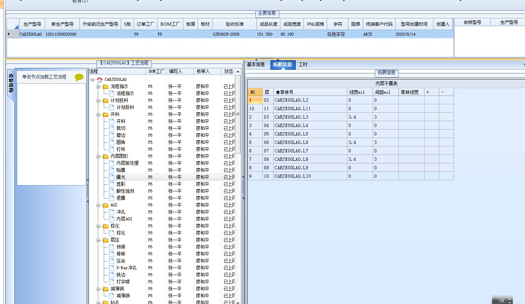The image size is (525, 304).
Task: Open the 工时 tab
Action: coord(303,65)
